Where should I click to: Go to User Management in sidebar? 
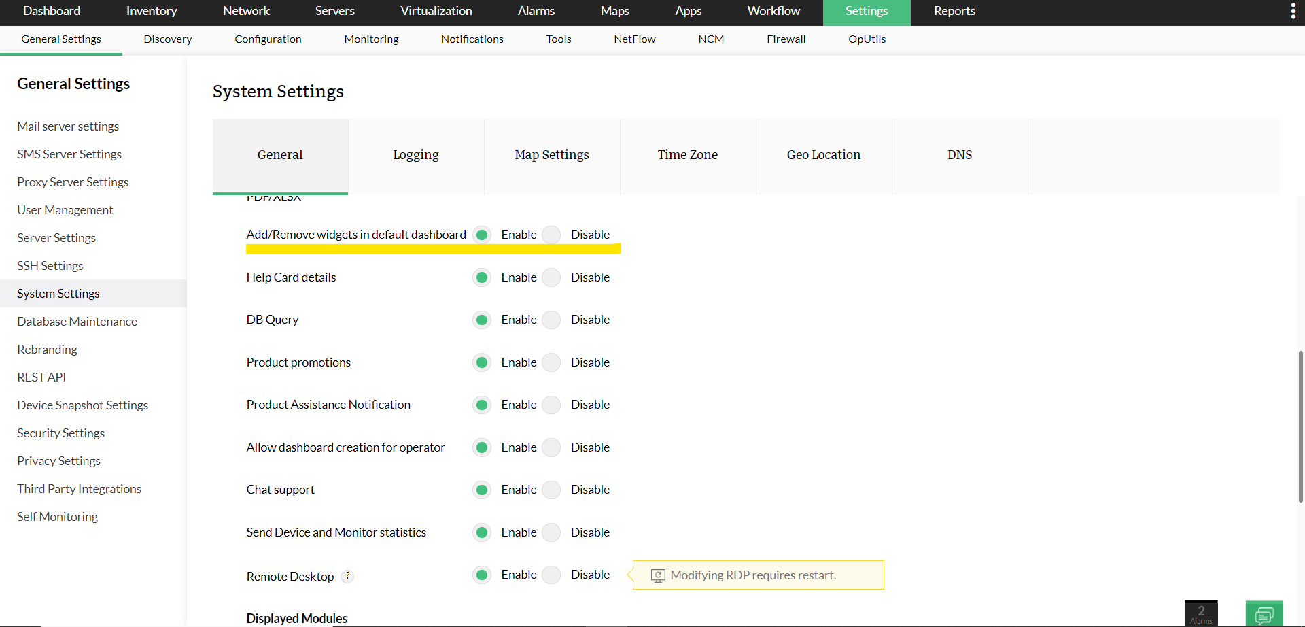tap(65, 210)
